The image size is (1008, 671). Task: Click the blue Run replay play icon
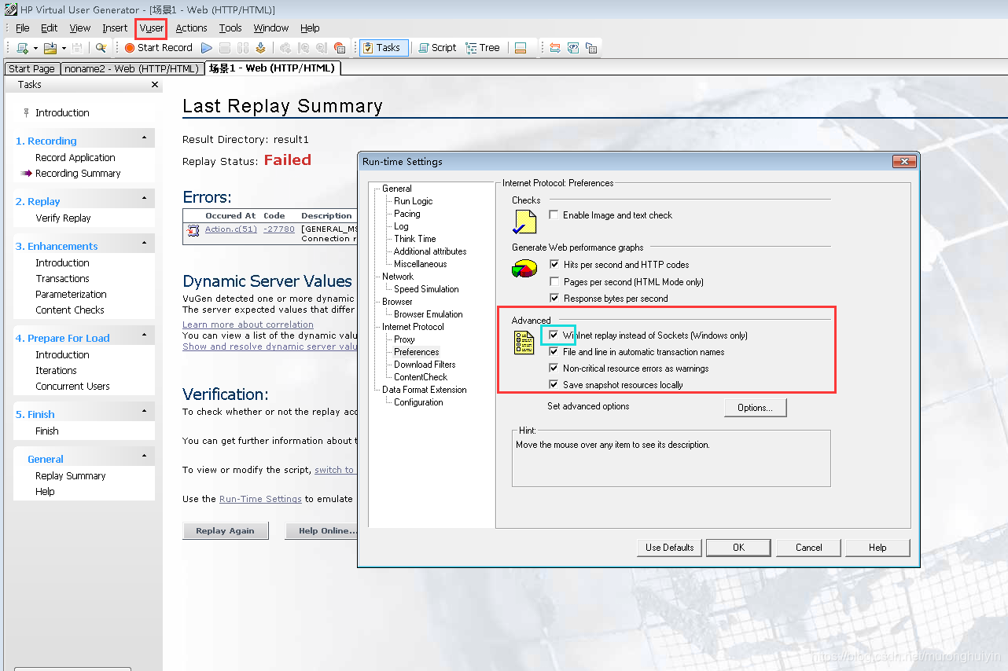click(x=207, y=48)
